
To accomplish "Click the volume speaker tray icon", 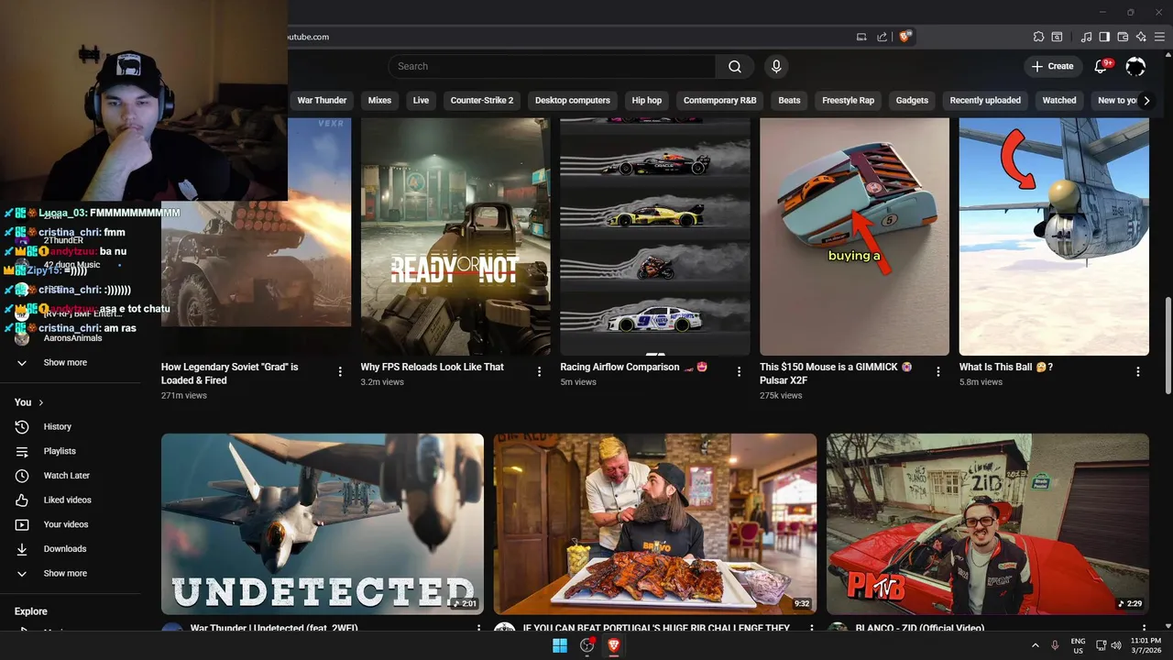I will pos(1116,645).
